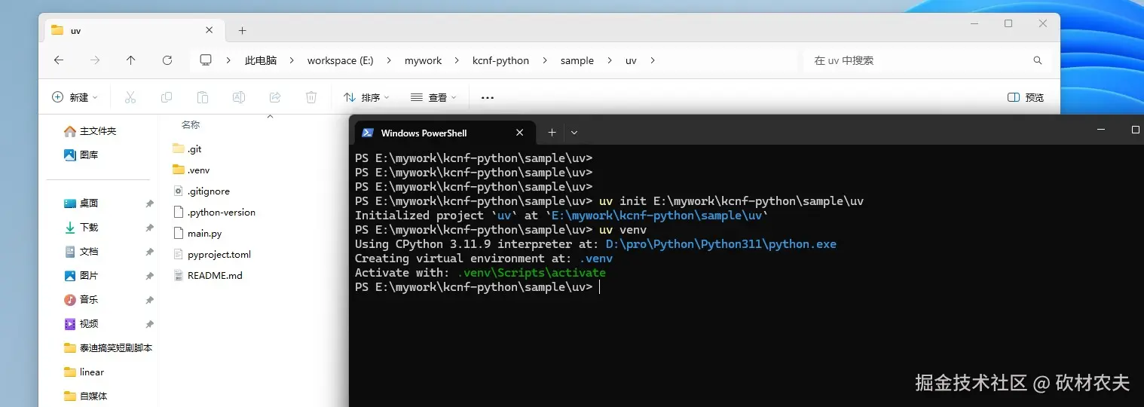Open the 新建 new item dropdown

pyautogui.click(x=75, y=97)
